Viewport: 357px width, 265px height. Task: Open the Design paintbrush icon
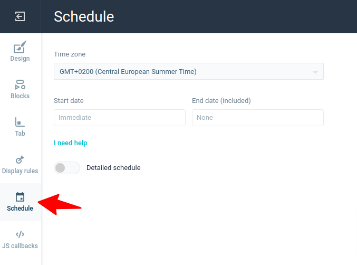20,46
